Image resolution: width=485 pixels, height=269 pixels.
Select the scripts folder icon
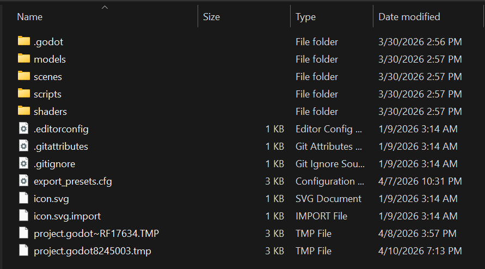(23, 94)
